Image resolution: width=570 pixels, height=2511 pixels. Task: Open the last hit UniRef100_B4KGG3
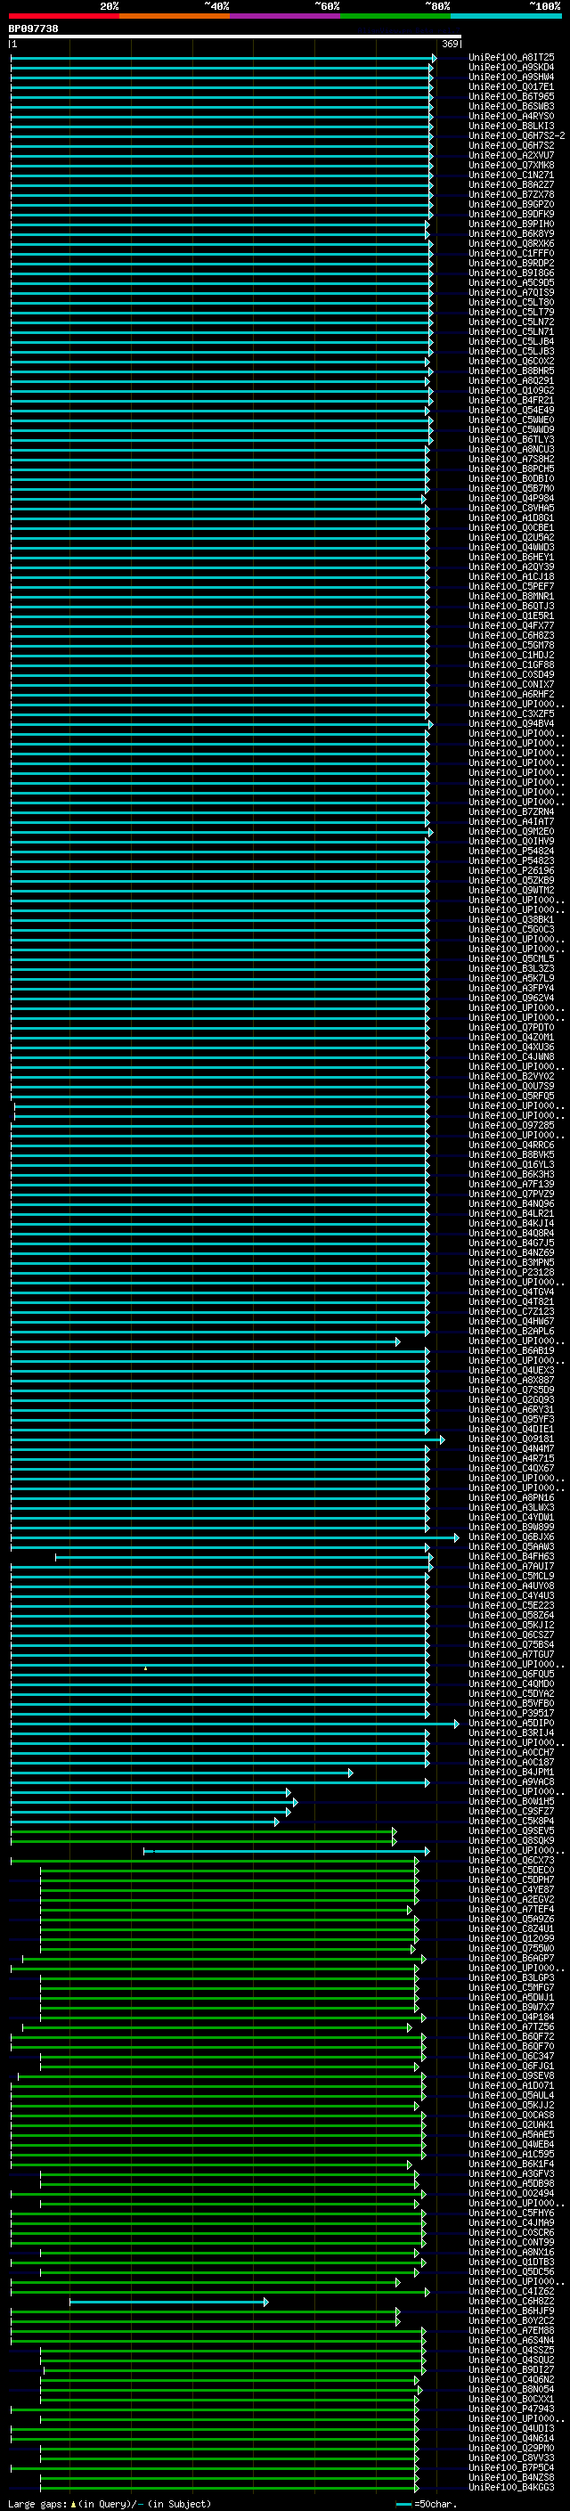coord(511,2487)
